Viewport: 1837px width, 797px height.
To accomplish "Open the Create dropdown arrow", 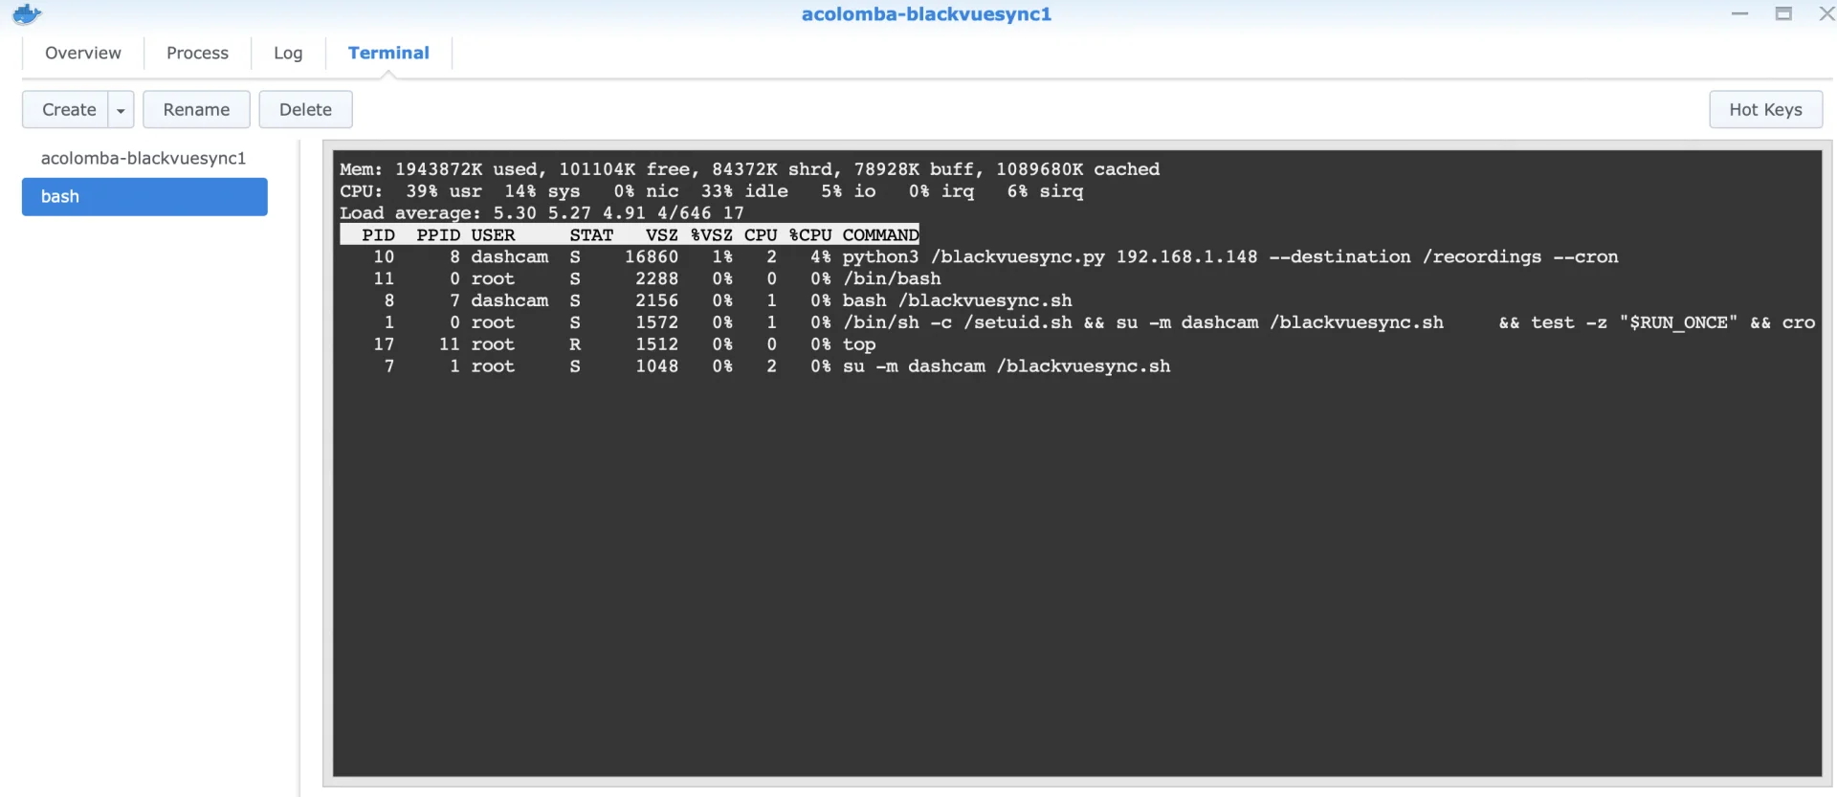I will (x=121, y=110).
